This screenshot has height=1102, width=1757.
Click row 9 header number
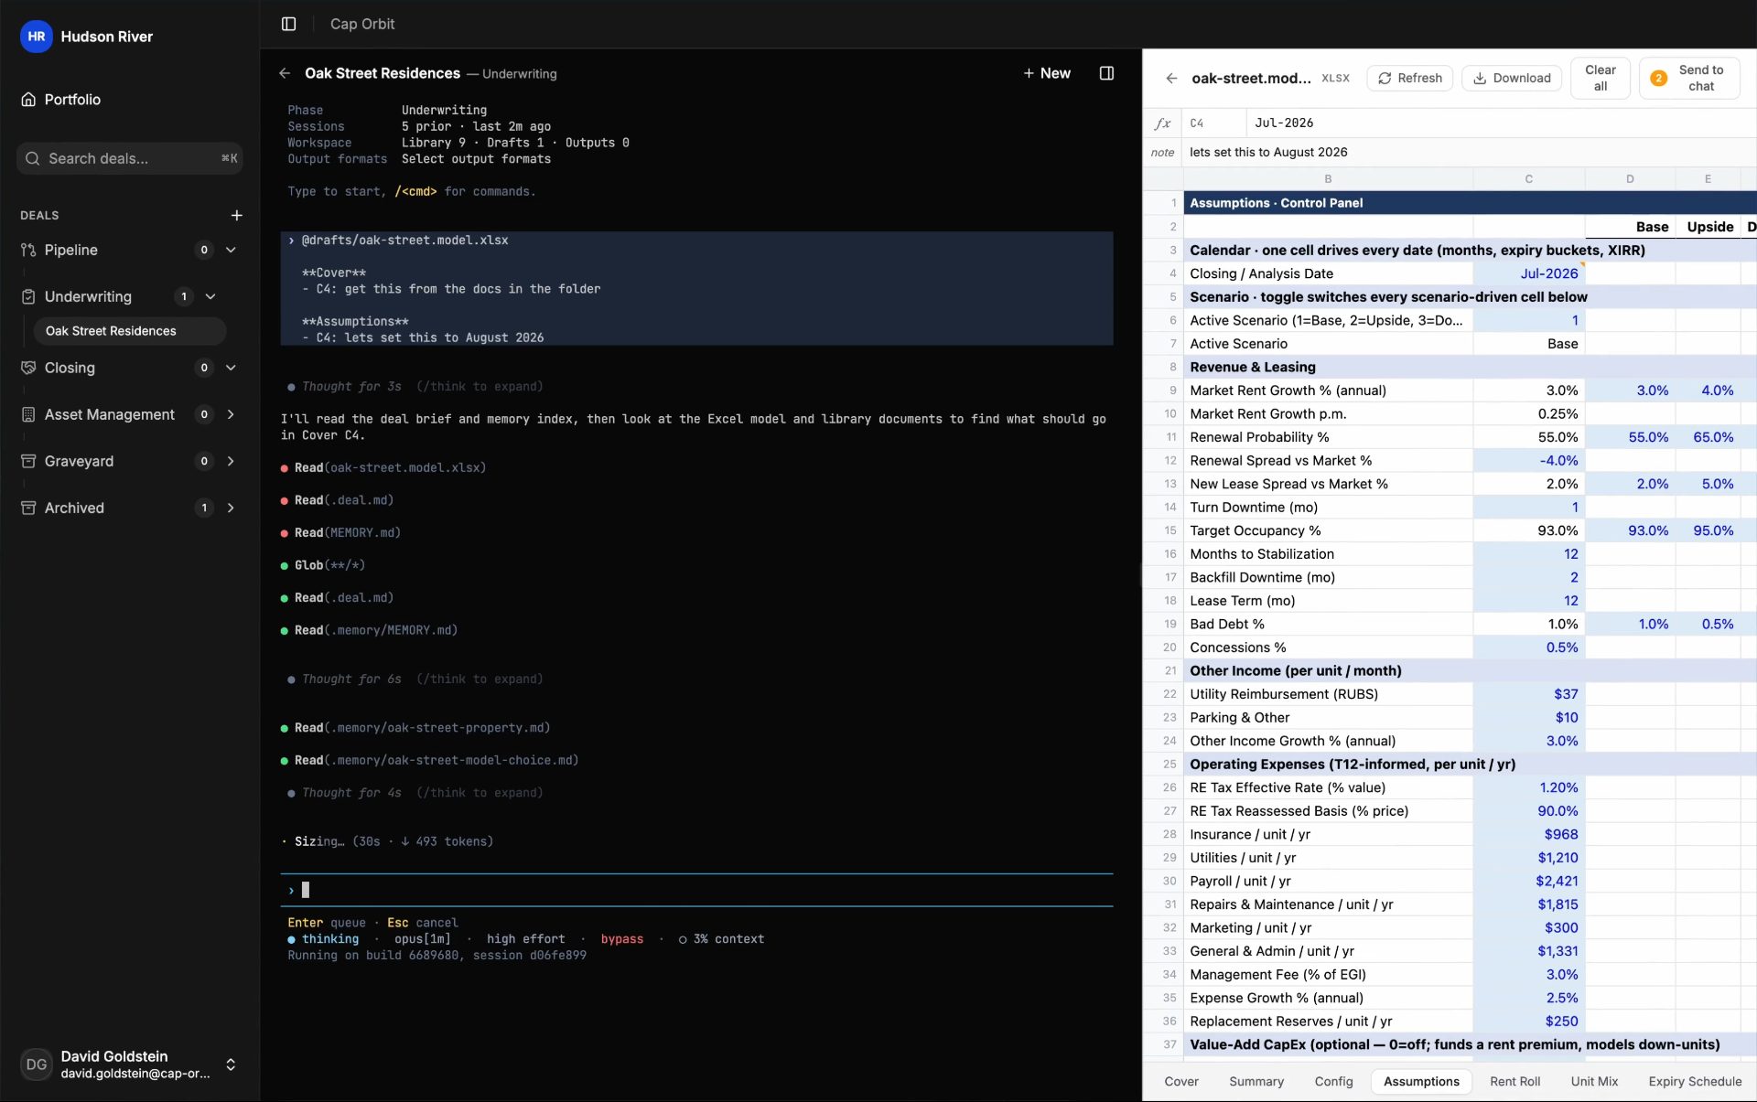[x=1162, y=391]
